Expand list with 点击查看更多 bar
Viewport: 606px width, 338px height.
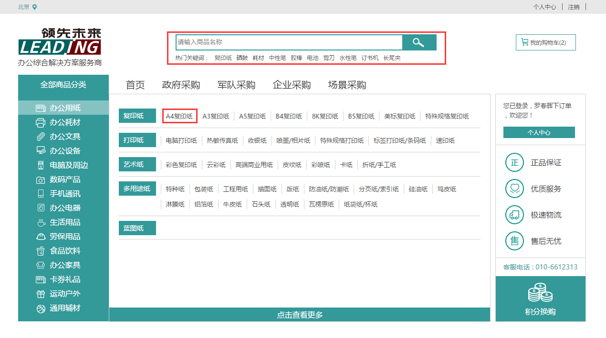click(x=300, y=315)
